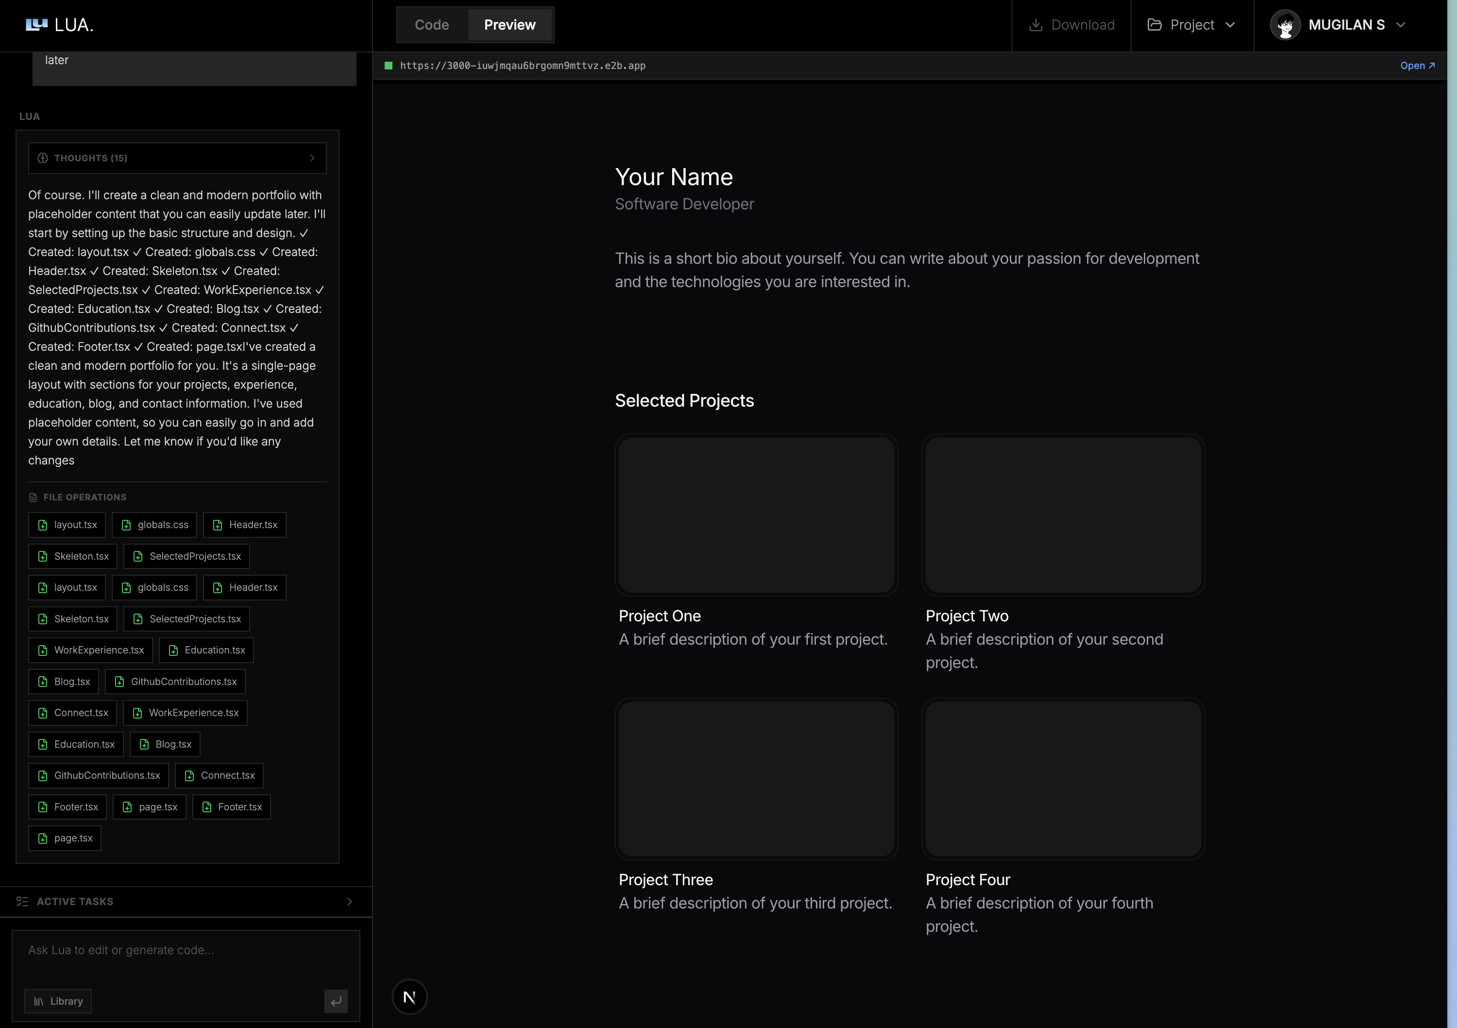Click the Active Tasks checklist icon

22,901
